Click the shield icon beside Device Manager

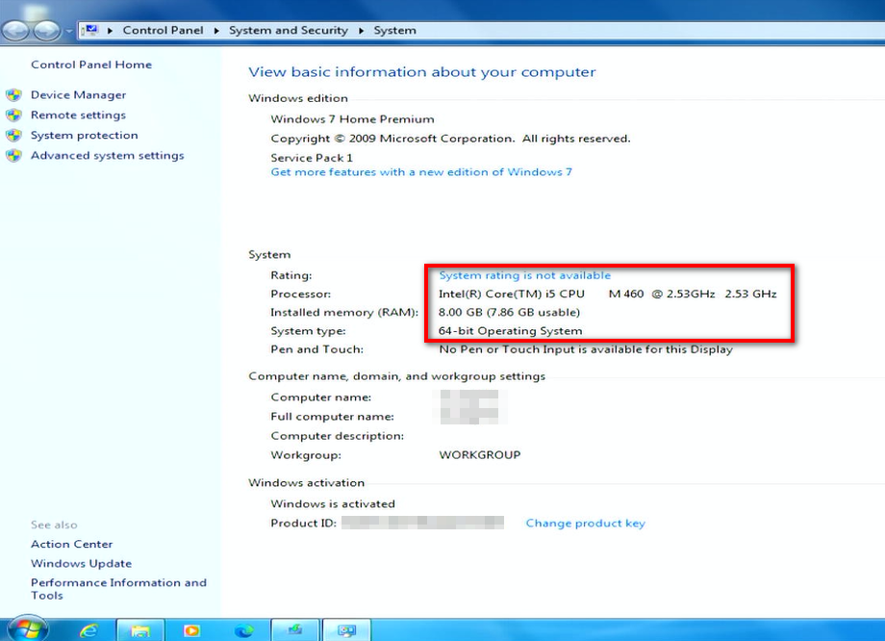pos(14,95)
